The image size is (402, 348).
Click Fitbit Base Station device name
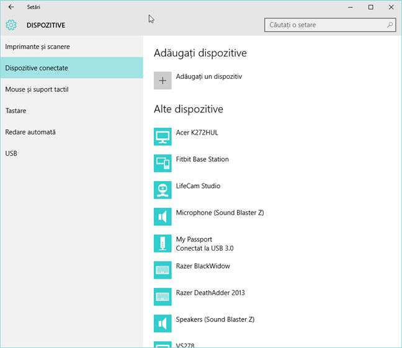(x=202, y=159)
